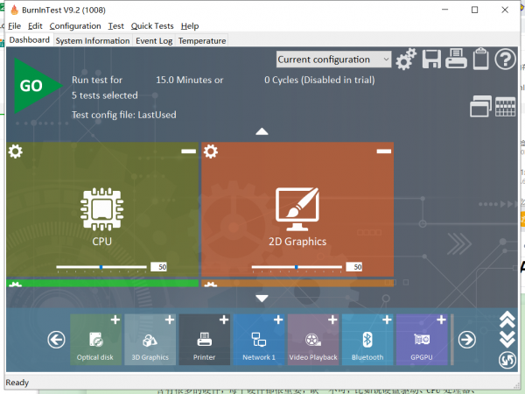Image resolution: width=525 pixels, height=394 pixels.
Task: Click the Network 1 computers icon
Action: click(258, 340)
